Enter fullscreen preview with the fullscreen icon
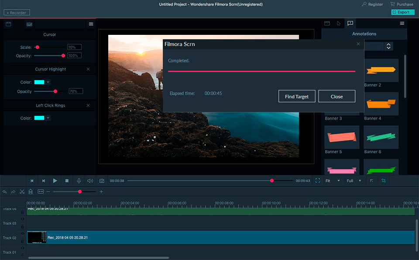Screen dimensions: 419x260 click(317, 181)
